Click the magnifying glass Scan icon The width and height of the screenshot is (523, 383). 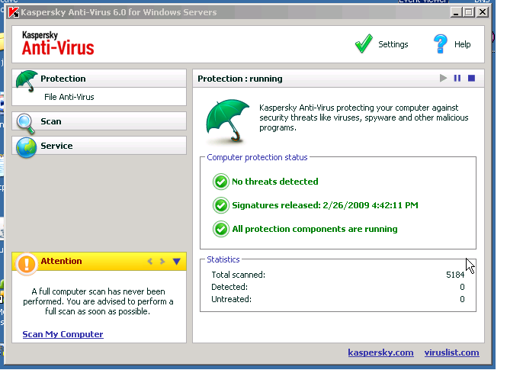click(26, 124)
